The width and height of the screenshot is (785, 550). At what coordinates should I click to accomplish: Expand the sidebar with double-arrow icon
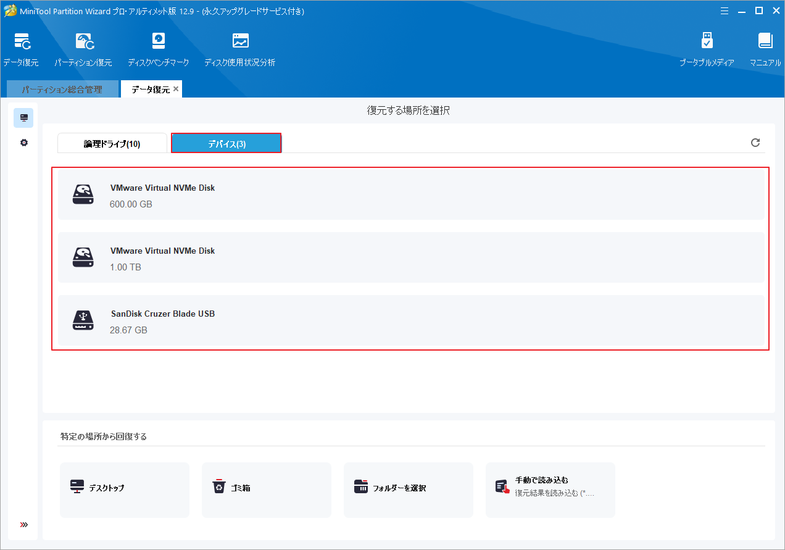[x=23, y=525]
